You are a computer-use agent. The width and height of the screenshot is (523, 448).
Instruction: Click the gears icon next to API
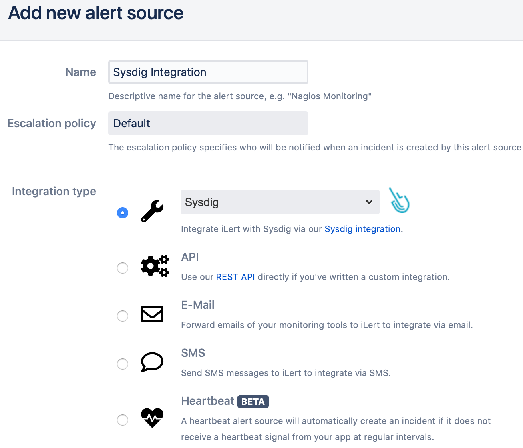(155, 266)
